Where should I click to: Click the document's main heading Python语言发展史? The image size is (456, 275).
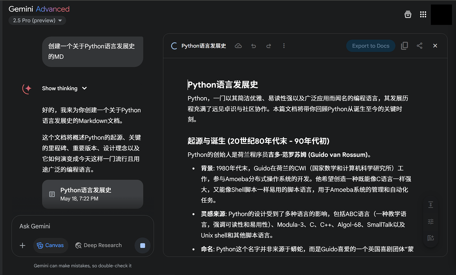(x=223, y=85)
